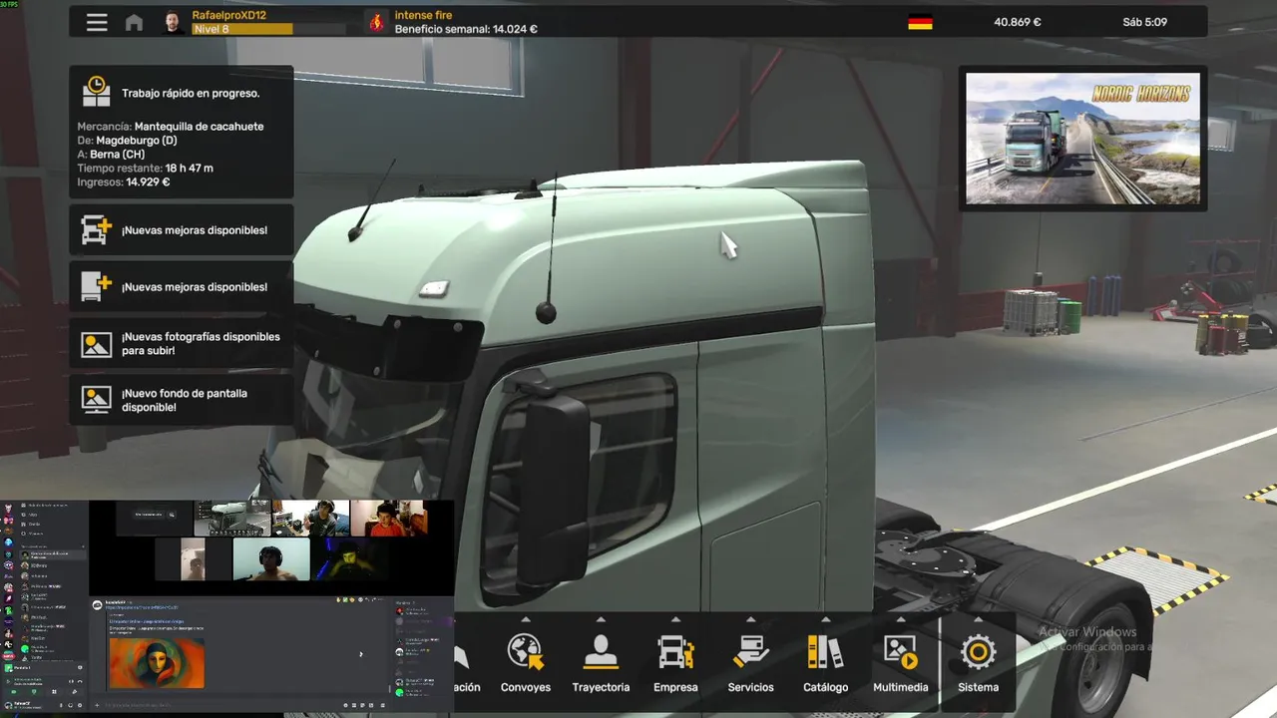
Task: Open the Convoyes globe icon
Action: 526,652
